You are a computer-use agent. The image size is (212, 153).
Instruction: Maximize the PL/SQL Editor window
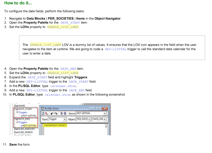pos(98,108)
